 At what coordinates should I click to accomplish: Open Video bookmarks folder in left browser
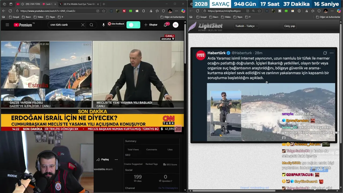click(38, 17)
